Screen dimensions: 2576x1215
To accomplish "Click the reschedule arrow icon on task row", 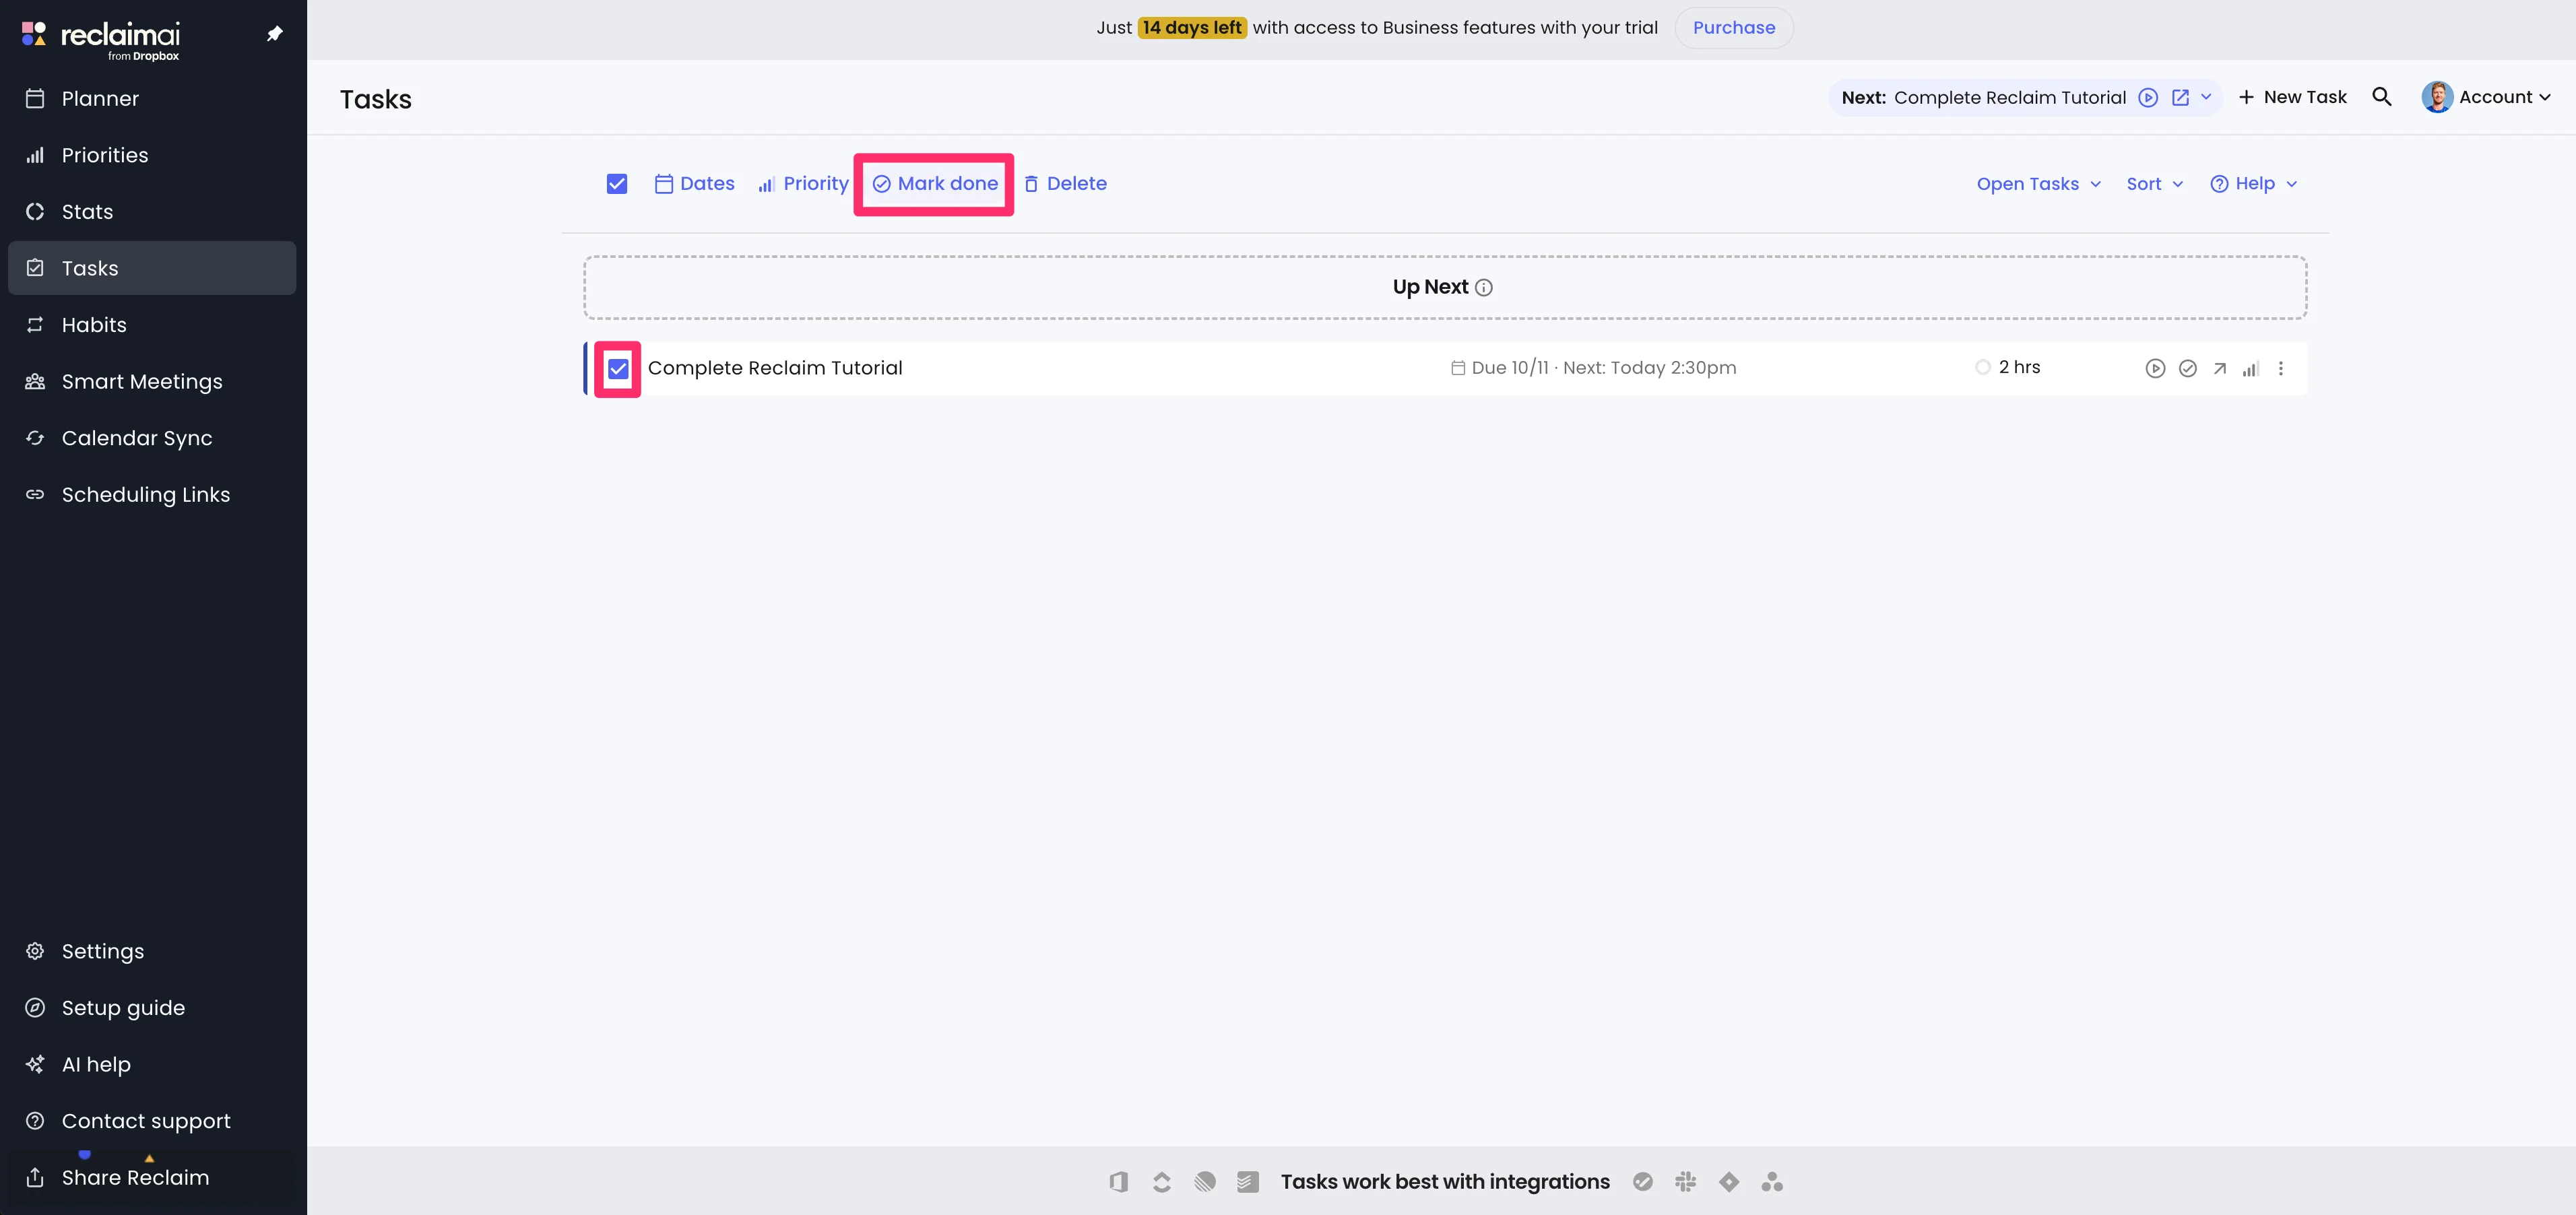I will point(2219,368).
